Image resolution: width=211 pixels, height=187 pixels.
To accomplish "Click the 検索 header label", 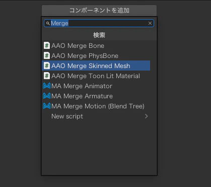I will pos(99,35).
